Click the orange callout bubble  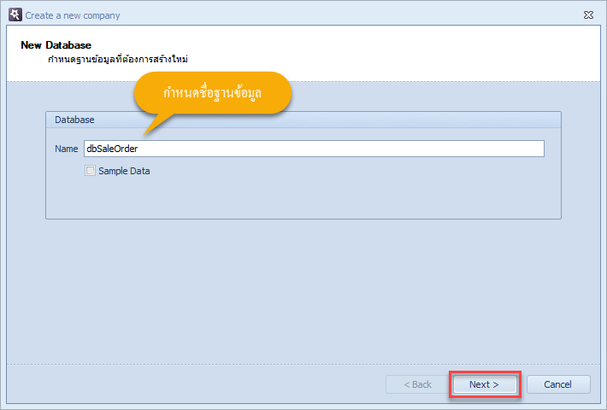pyautogui.click(x=213, y=93)
